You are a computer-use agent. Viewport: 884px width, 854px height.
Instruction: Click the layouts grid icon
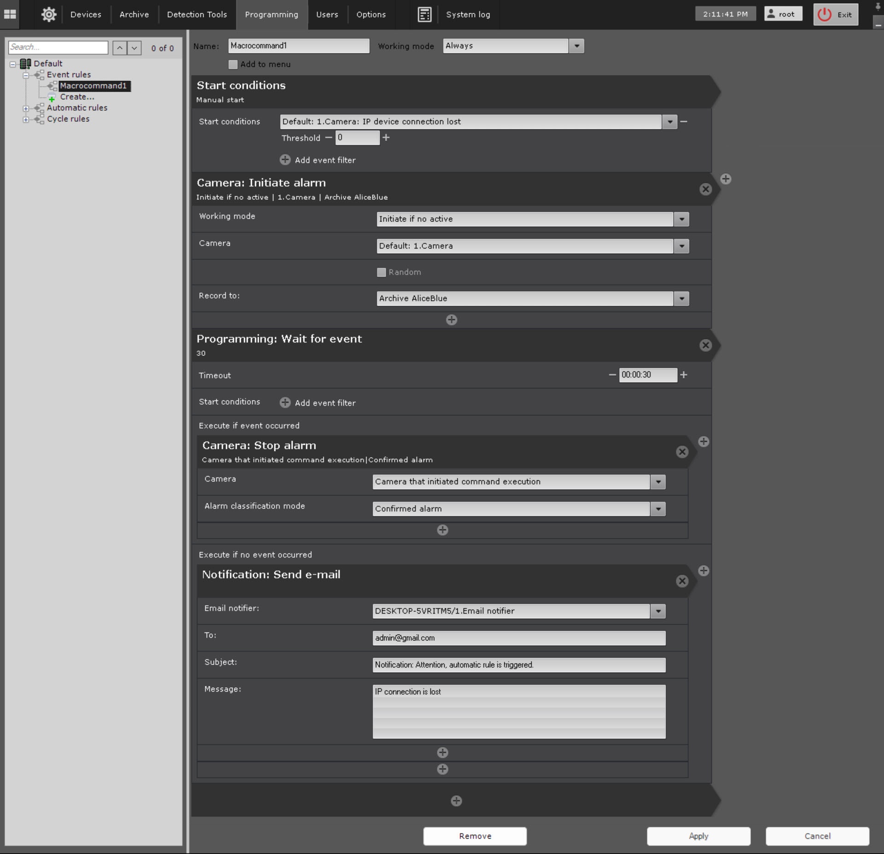[10, 14]
